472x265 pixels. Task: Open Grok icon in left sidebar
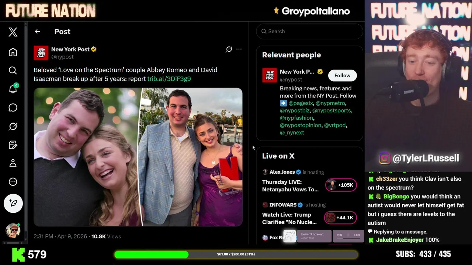pyautogui.click(x=13, y=126)
